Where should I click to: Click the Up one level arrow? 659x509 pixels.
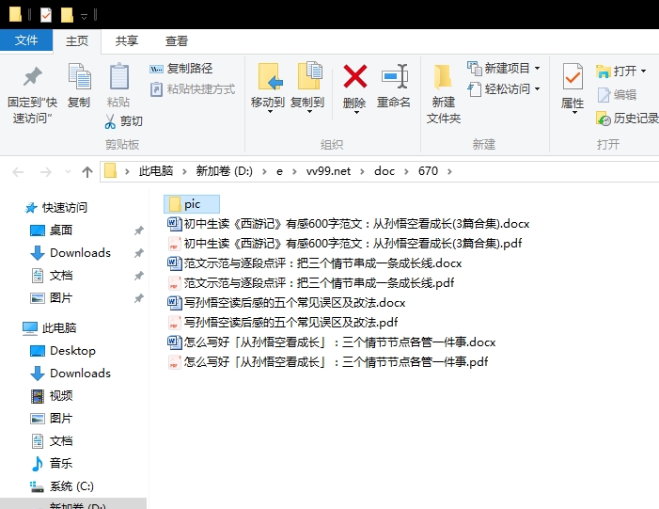[87, 171]
